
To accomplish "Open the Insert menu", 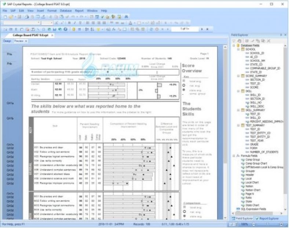I will point(40,11).
